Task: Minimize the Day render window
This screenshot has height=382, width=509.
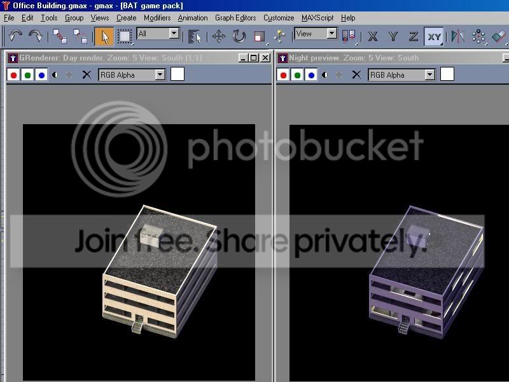Action: pyautogui.click(x=244, y=58)
